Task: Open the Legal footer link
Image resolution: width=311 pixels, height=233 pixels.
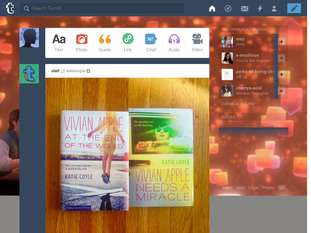Action: point(253,187)
